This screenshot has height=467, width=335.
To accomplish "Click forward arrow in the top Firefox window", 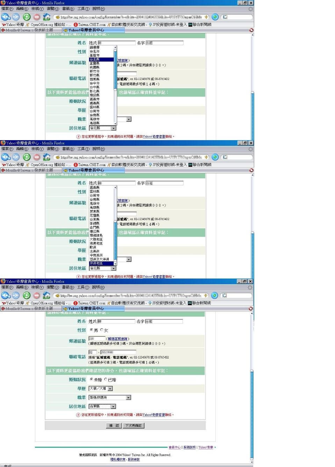I will pyautogui.click(x=16, y=17).
